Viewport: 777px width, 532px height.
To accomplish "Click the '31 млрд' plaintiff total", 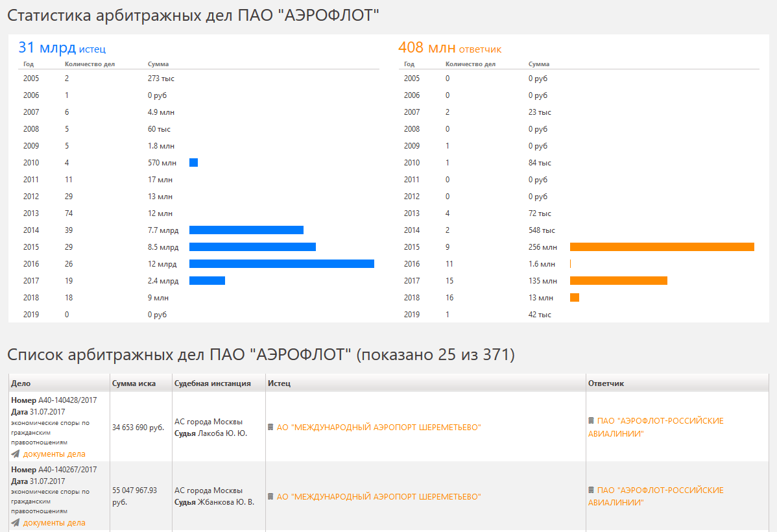I will click(47, 47).
